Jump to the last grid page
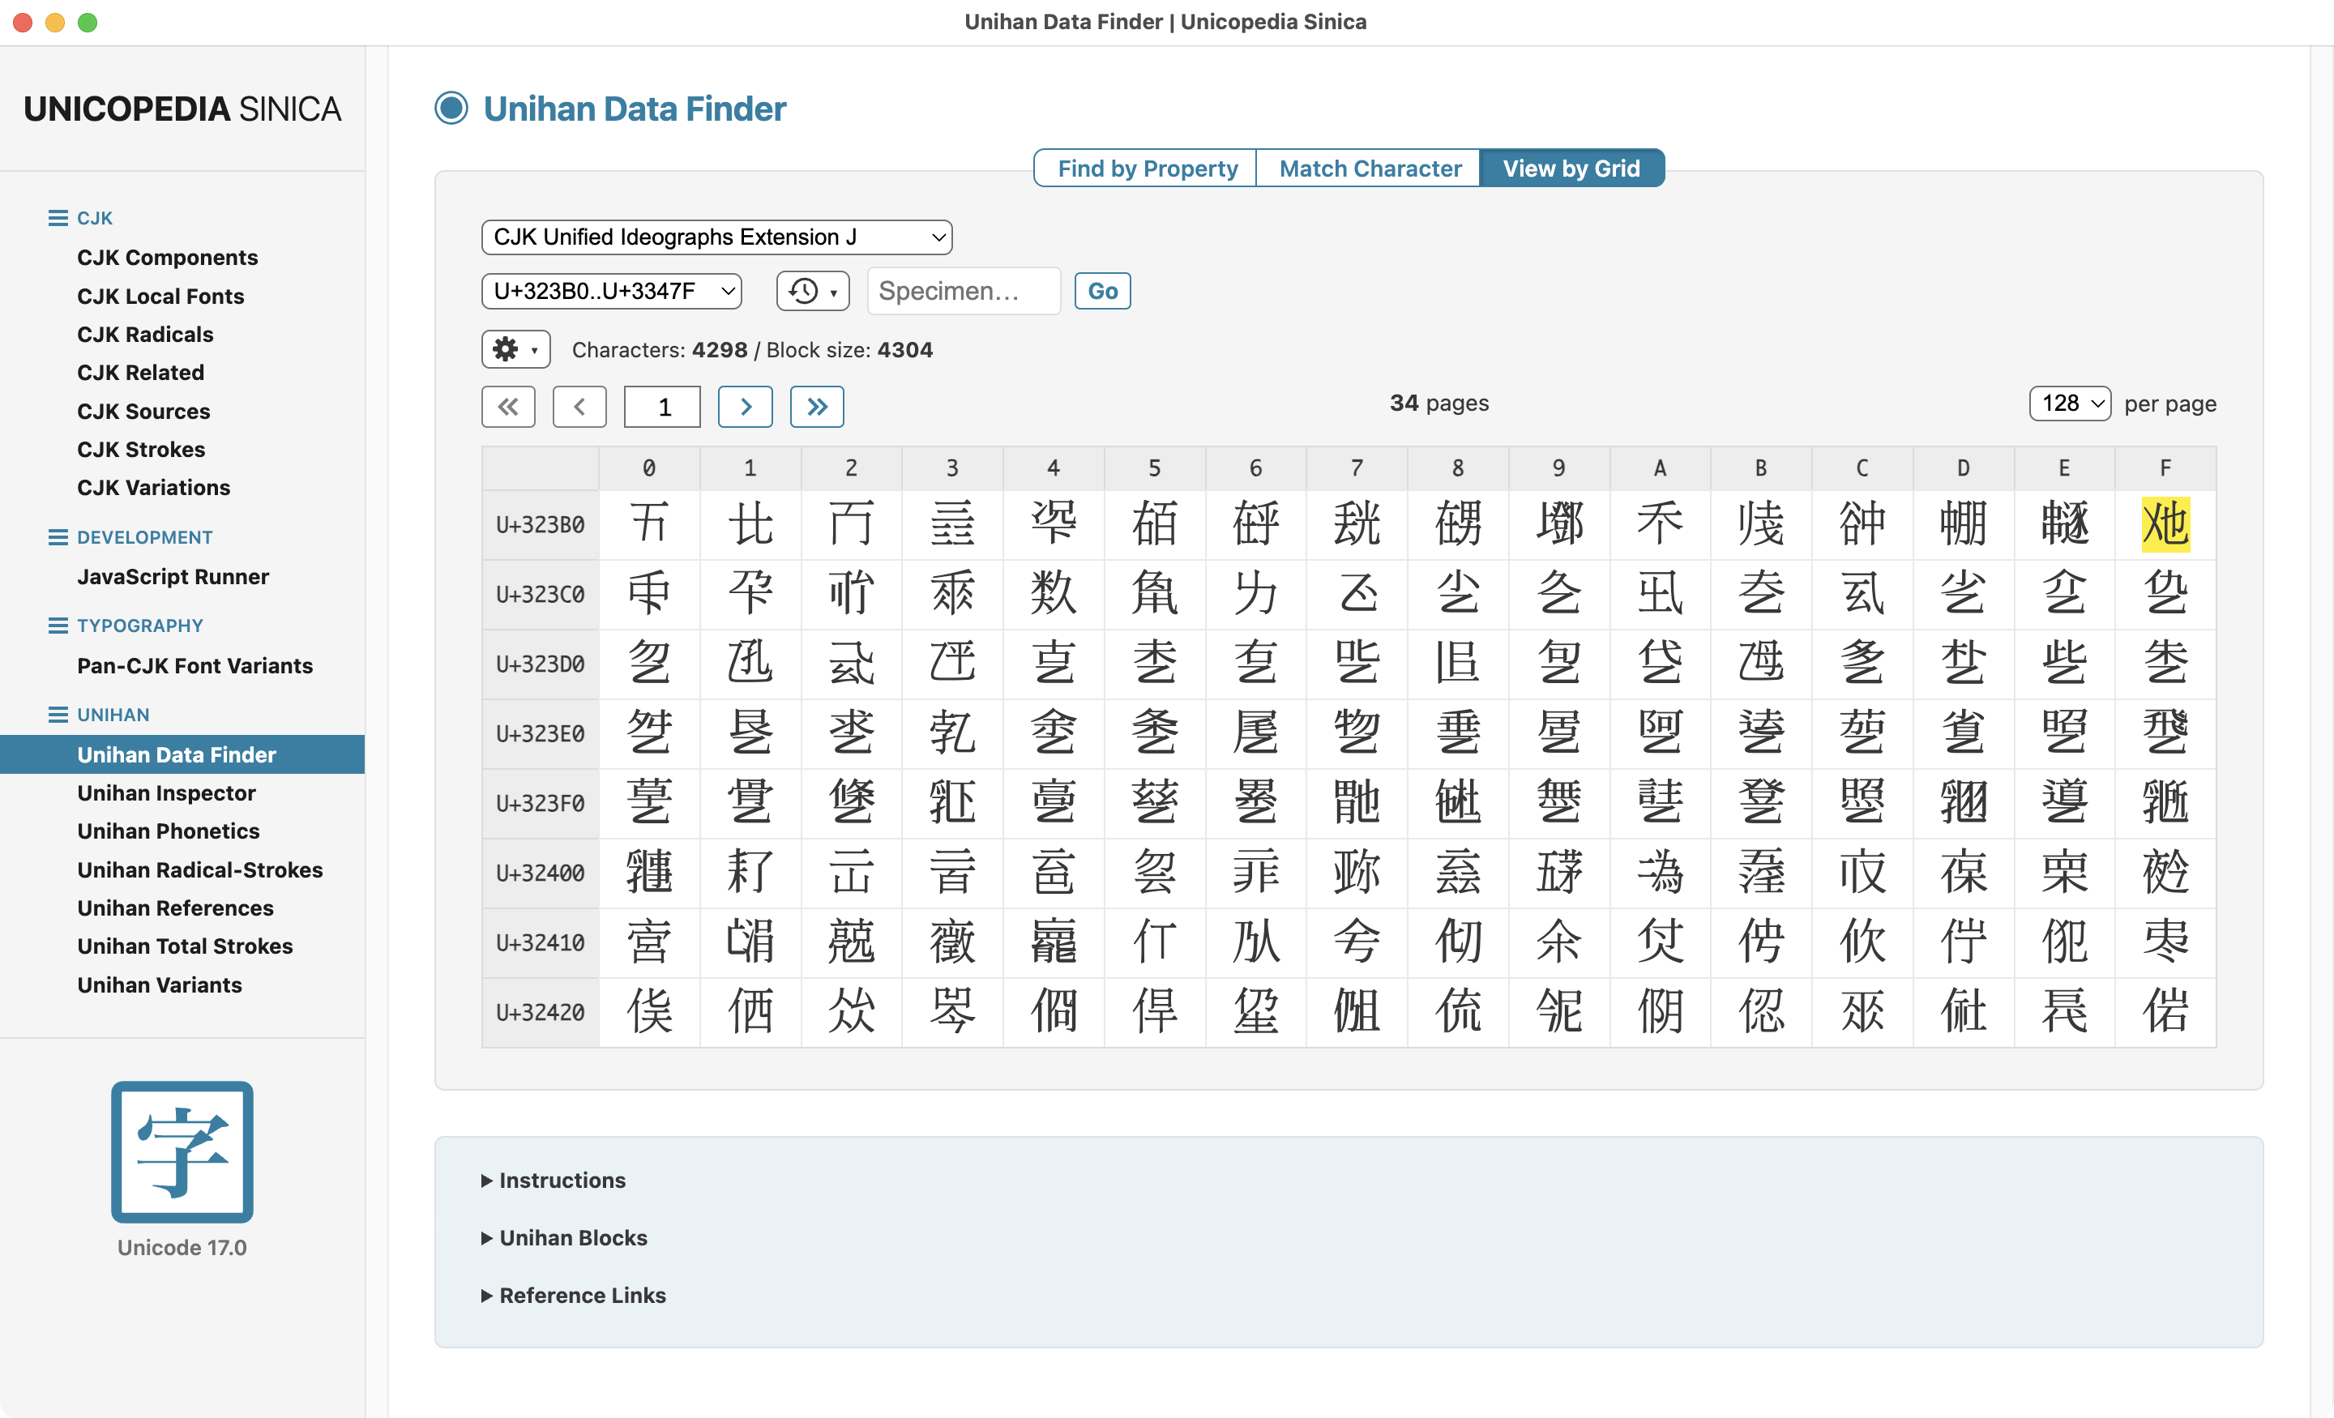The width and height of the screenshot is (2334, 1418). click(x=817, y=407)
